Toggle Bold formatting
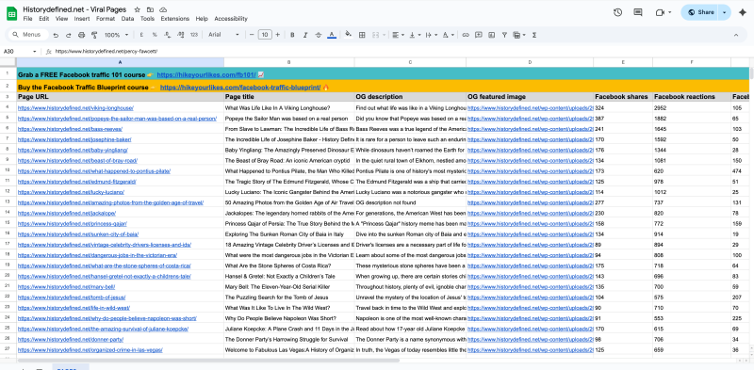This screenshot has width=754, height=370. 292,35
